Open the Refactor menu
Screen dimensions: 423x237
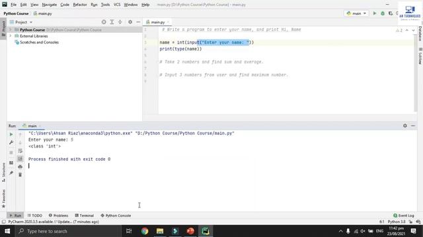click(80, 5)
